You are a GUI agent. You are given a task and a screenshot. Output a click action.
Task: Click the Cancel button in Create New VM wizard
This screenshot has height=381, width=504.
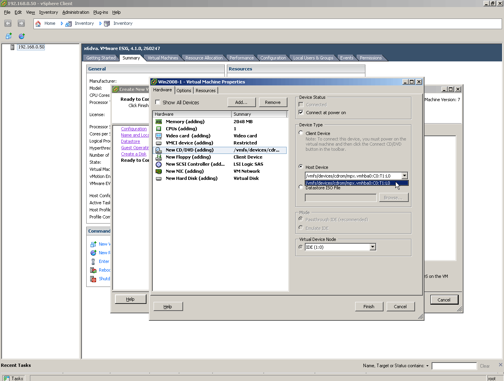(x=444, y=300)
